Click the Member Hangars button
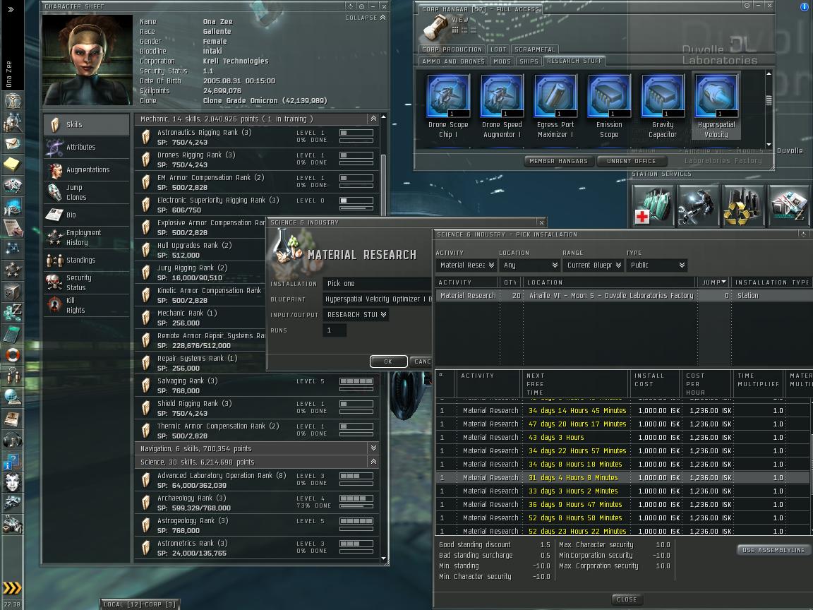This screenshot has height=610, width=813. 558,161
